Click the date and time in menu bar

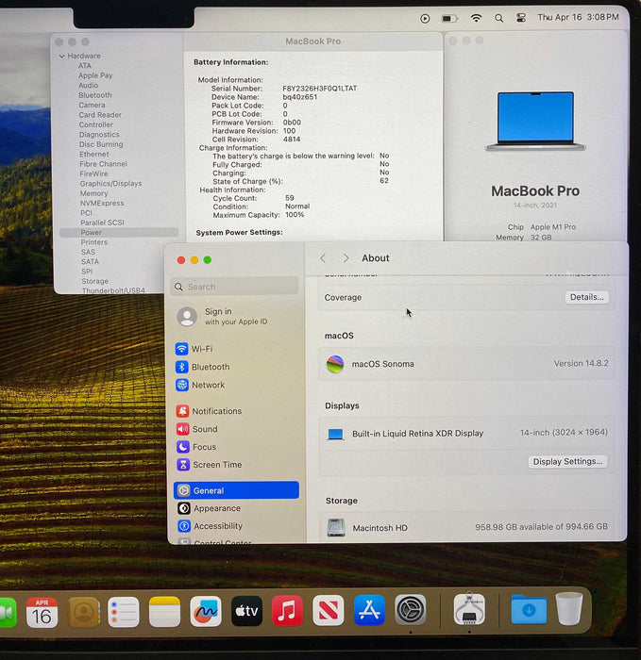pyautogui.click(x=578, y=17)
